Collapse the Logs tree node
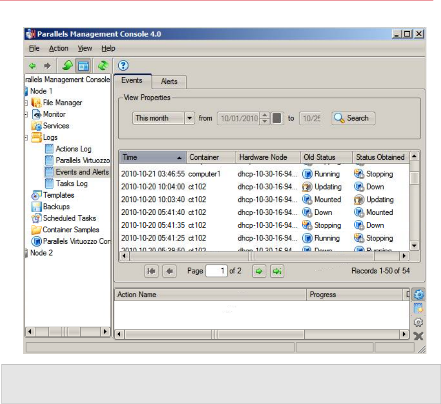The image size is (441, 404). click(26, 138)
